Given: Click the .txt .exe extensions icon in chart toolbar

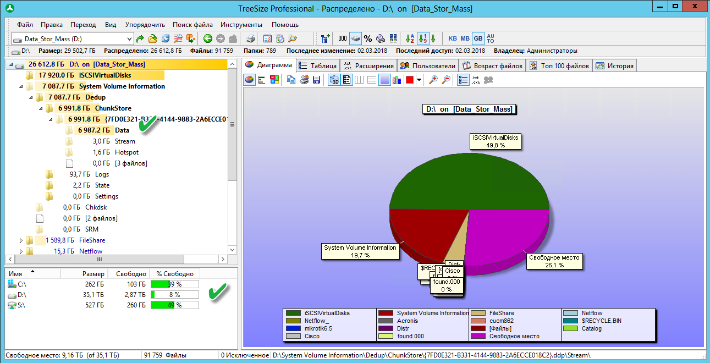Looking at the screenshot, I should click(x=476, y=80).
